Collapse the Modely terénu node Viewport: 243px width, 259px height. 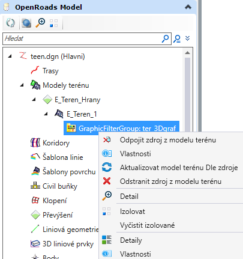click(x=22, y=85)
